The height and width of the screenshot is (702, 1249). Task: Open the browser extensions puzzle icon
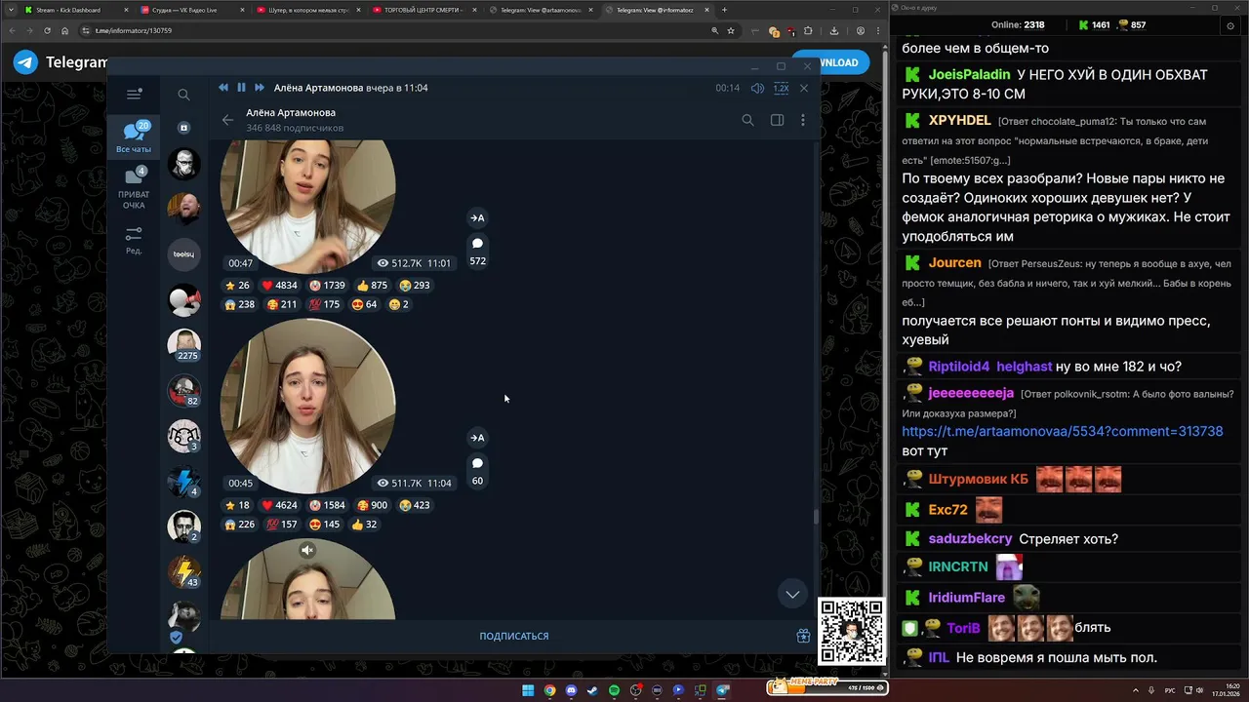click(x=808, y=30)
